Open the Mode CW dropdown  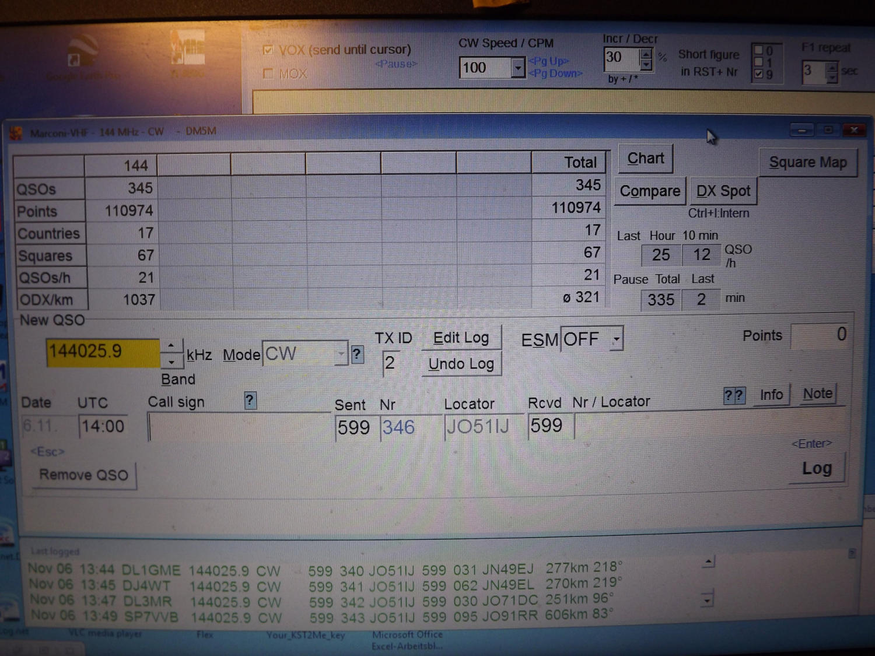tap(341, 354)
